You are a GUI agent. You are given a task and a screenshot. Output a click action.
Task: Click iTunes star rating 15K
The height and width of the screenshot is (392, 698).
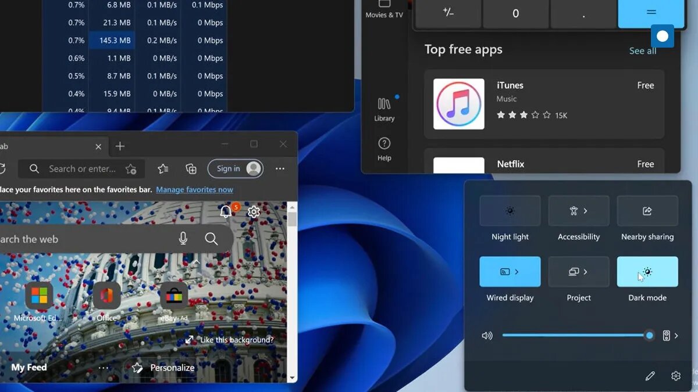[x=532, y=115]
